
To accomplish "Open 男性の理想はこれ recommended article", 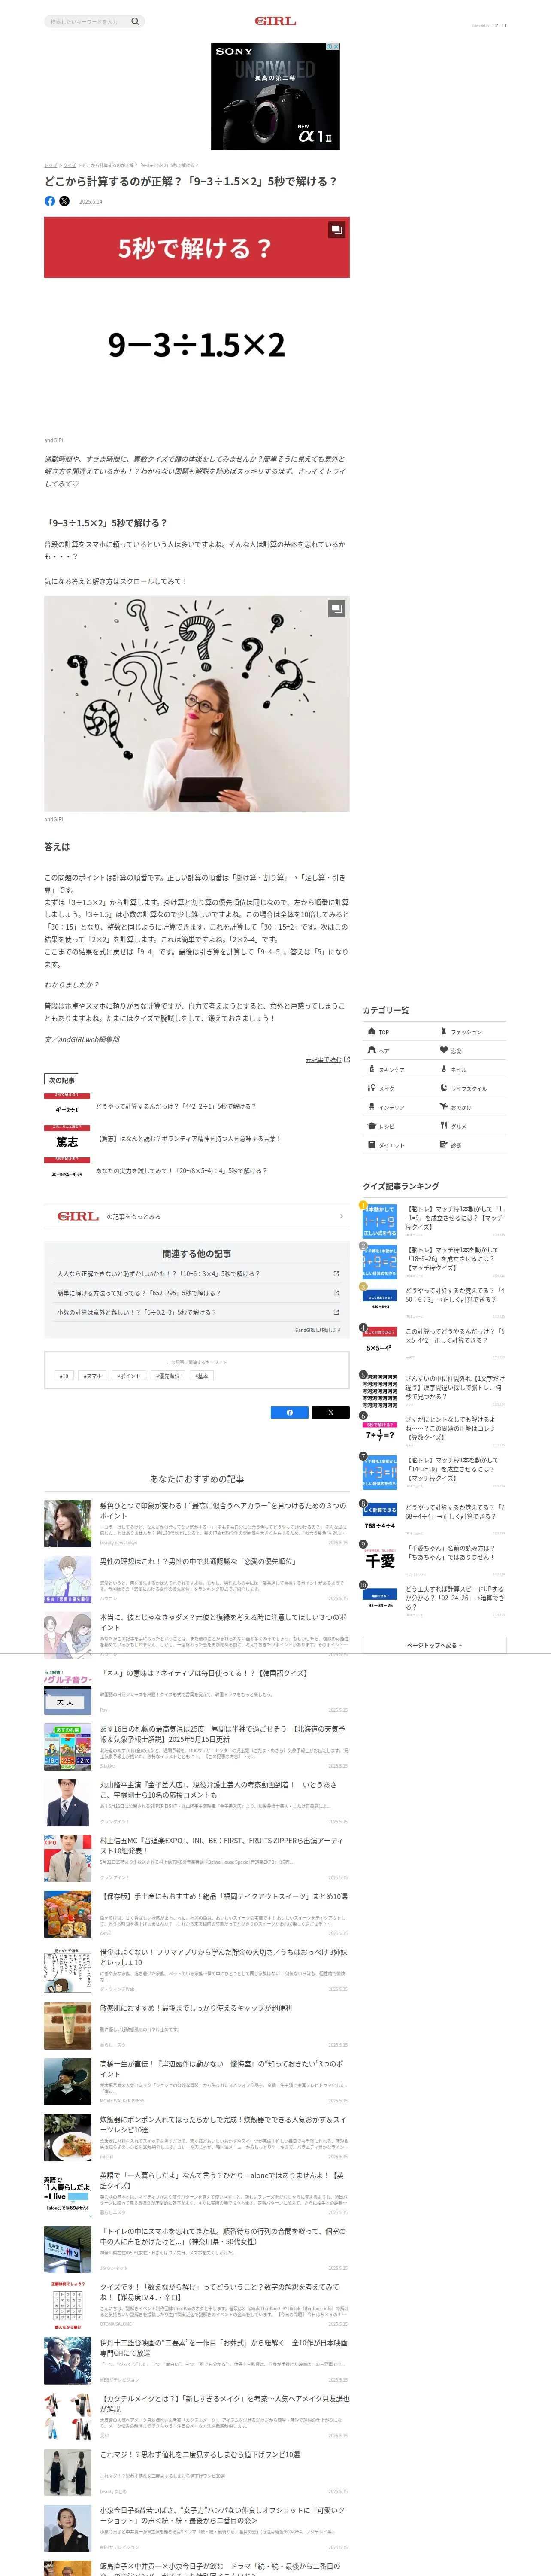I will [197, 1579].
